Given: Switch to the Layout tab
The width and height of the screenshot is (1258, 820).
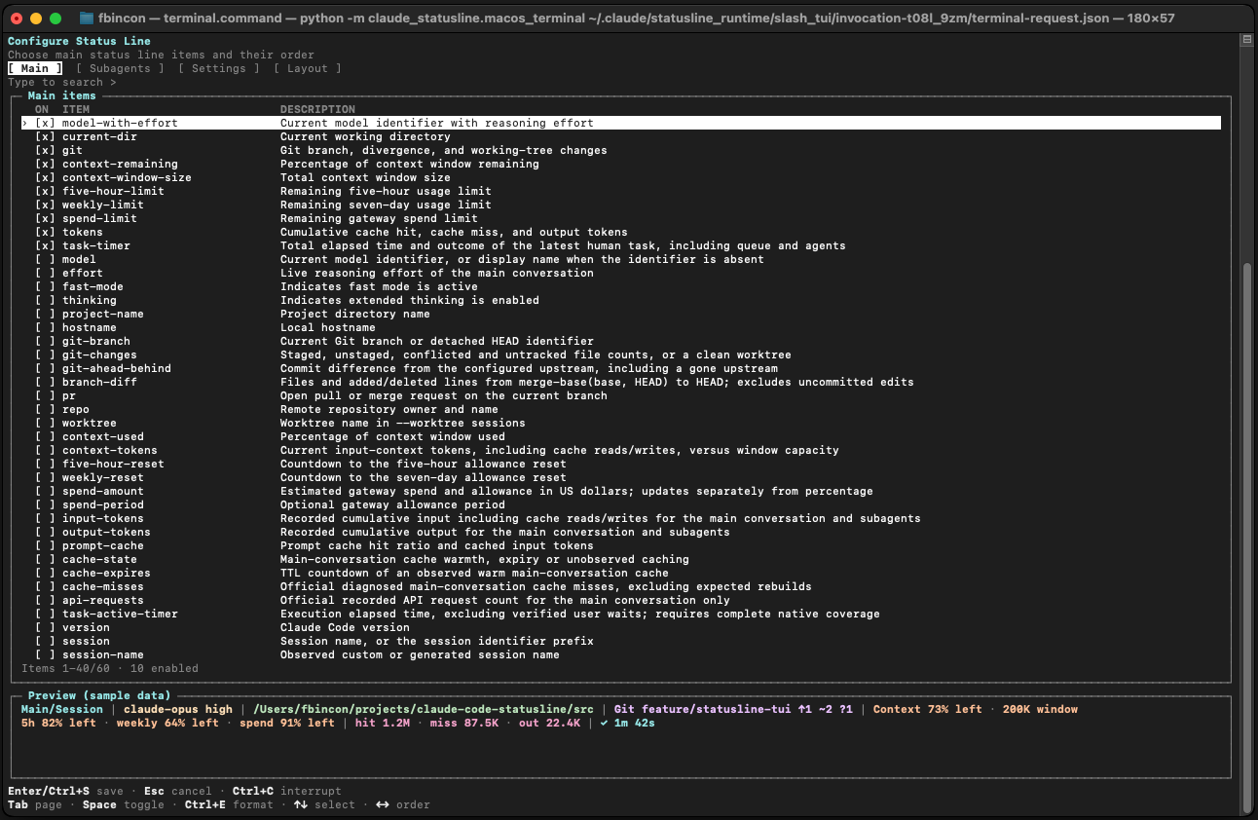Looking at the screenshot, I should [x=308, y=69].
